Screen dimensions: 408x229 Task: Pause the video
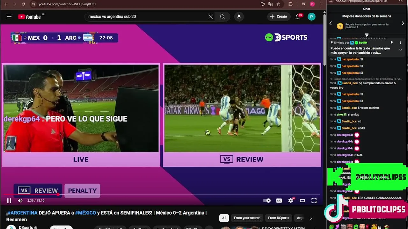tap(9, 200)
